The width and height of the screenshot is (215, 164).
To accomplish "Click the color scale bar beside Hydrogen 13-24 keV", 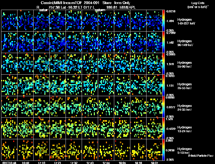I will (x=163, y=128).
